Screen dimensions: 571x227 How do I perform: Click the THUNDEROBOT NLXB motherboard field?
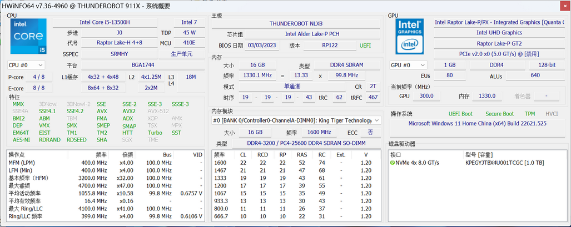[x=296, y=24]
